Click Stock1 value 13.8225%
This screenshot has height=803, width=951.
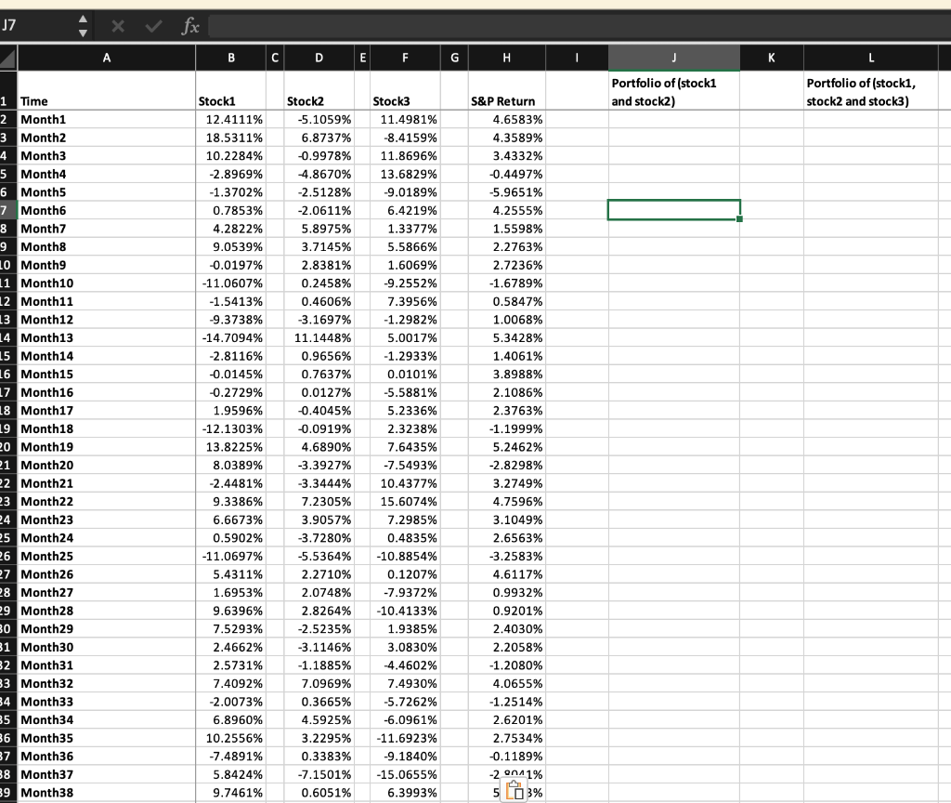pos(231,447)
